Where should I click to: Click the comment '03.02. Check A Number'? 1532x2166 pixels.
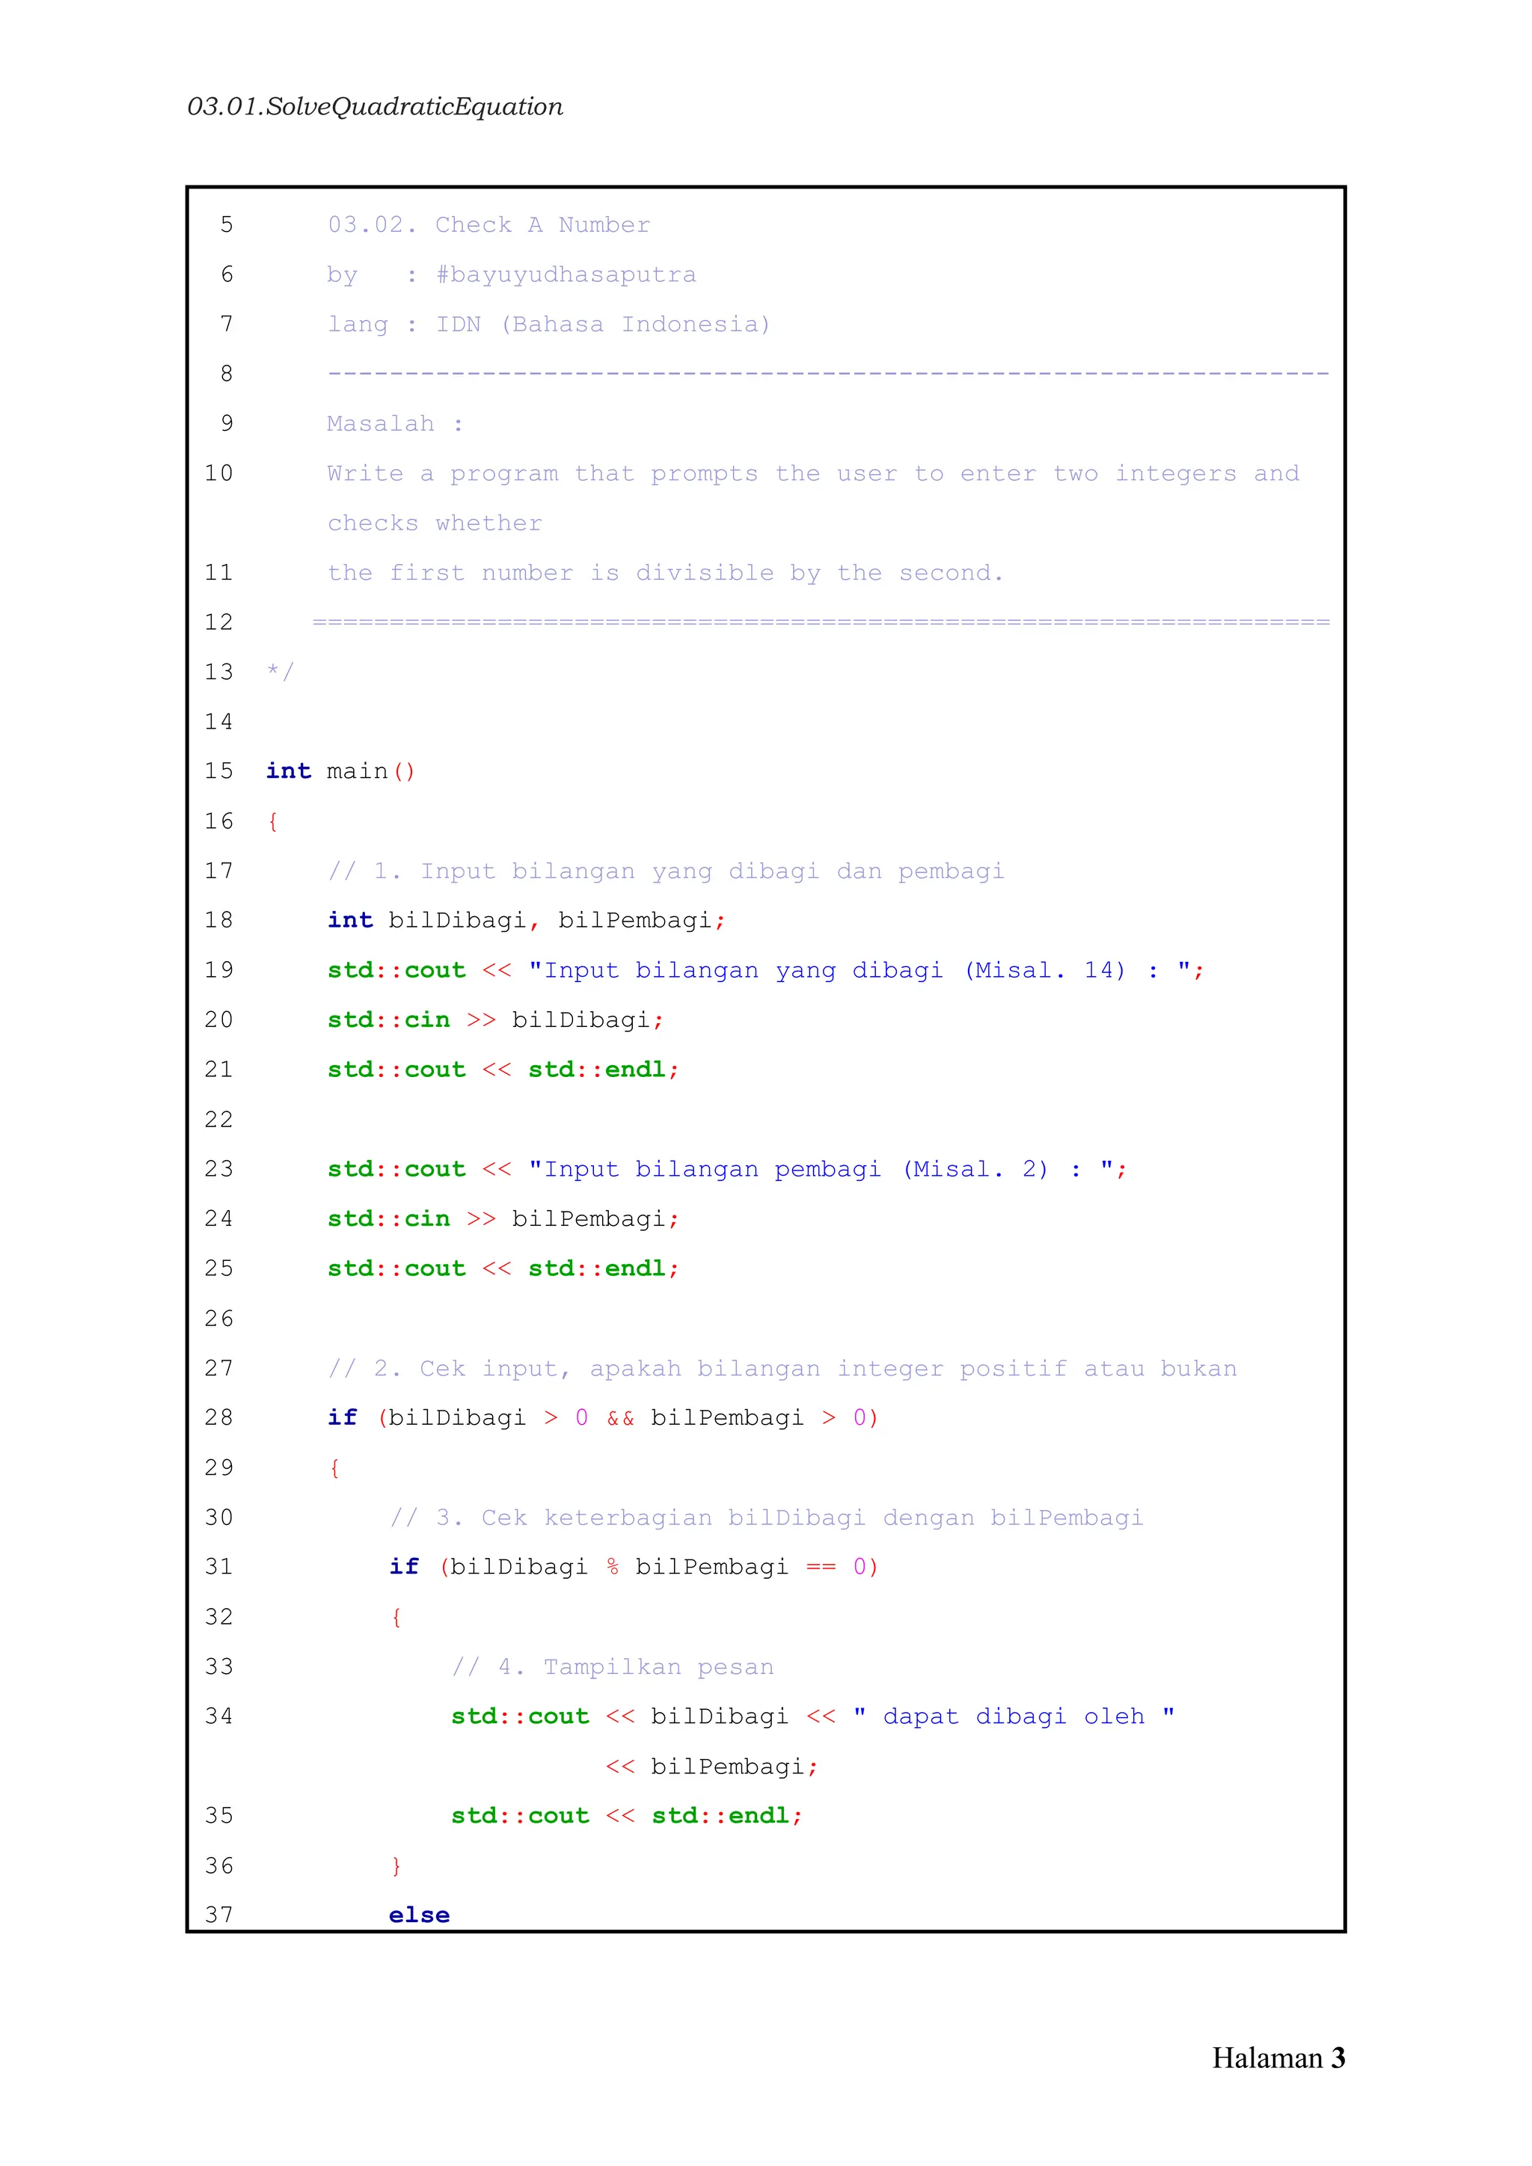(488, 224)
